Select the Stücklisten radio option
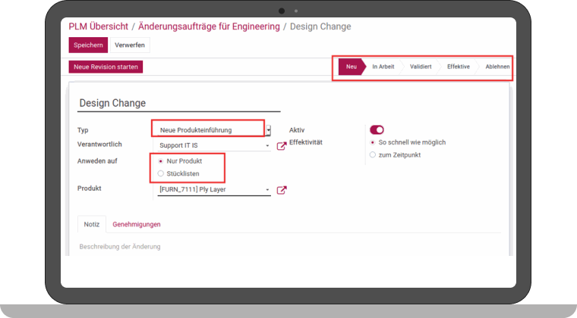Image resolution: width=577 pixels, height=318 pixels. click(159, 173)
